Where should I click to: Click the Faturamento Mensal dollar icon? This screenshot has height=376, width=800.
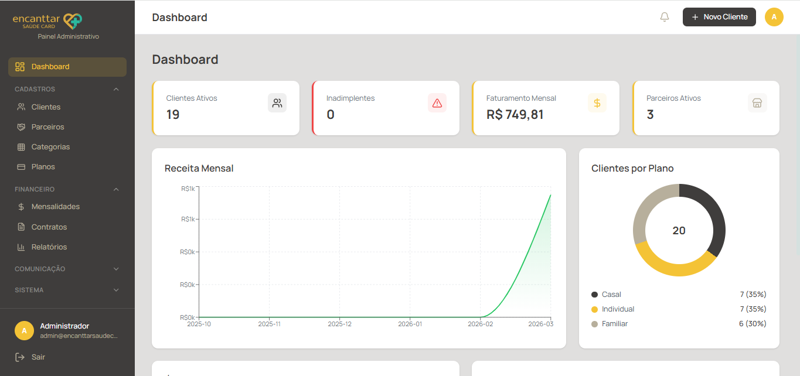(x=597, y=103)
